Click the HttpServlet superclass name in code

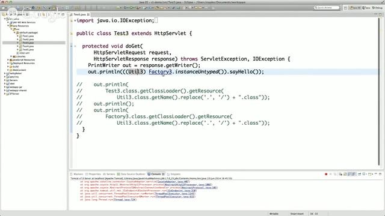170,34
